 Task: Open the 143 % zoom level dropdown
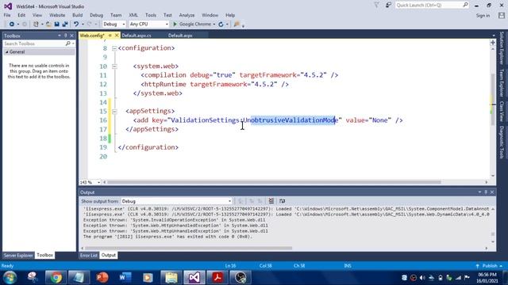point(98,182)
